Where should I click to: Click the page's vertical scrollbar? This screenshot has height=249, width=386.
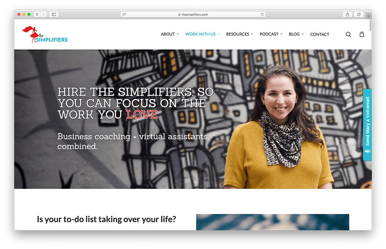[370, 25]
